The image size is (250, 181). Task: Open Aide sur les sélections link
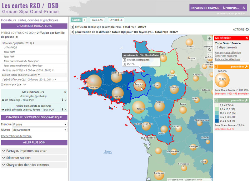pyautogui.click(x=227, y=59)
